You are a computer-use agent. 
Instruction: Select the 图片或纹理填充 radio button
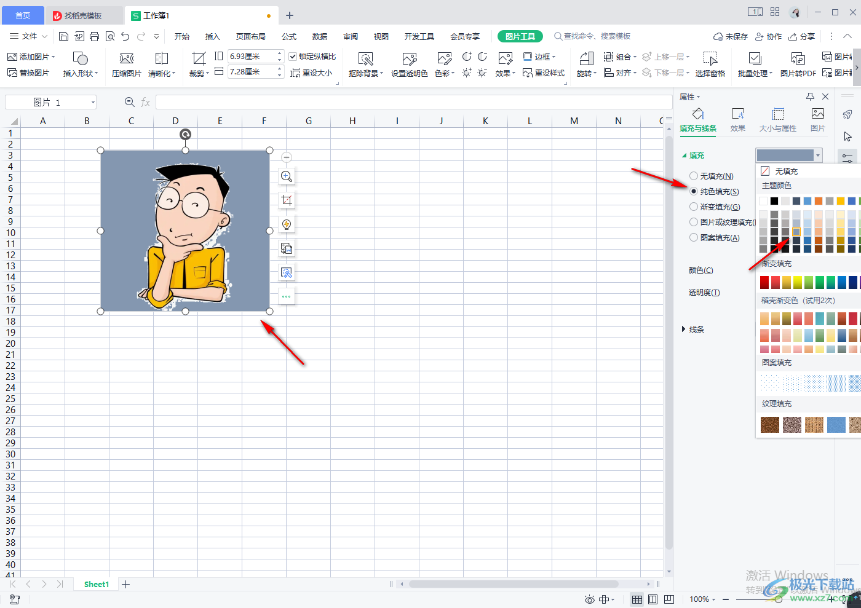point(694,222)
